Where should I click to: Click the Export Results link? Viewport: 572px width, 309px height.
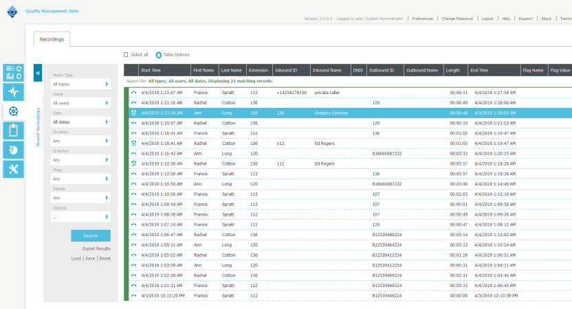(x=96, y=249)
